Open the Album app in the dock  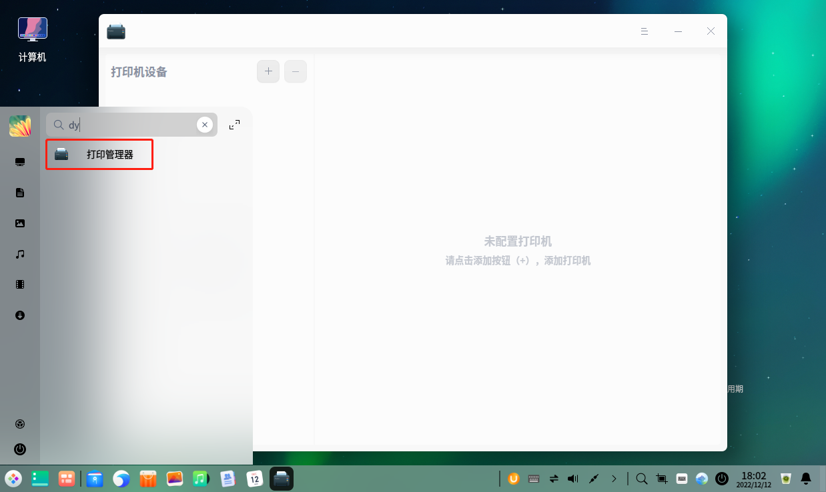pyautogui.click(x=175, y=478)
